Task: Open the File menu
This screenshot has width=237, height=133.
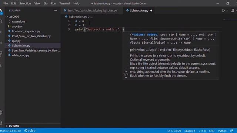Action: [6, 3]
